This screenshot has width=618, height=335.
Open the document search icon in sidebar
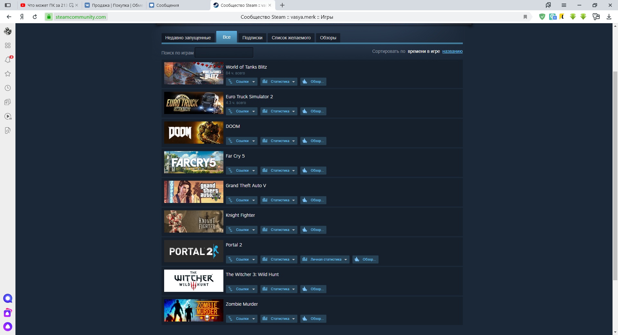[x=8, y=130]
